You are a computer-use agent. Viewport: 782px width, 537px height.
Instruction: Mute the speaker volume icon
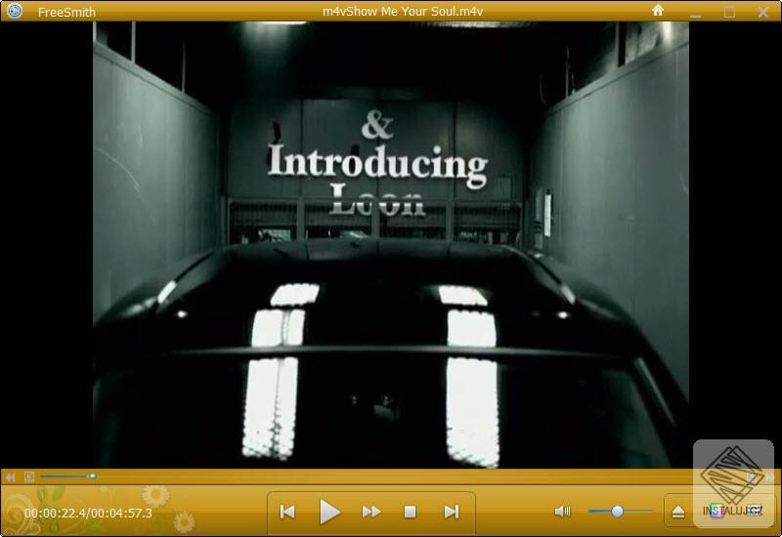pyautogui.click(x=563, y=511)
